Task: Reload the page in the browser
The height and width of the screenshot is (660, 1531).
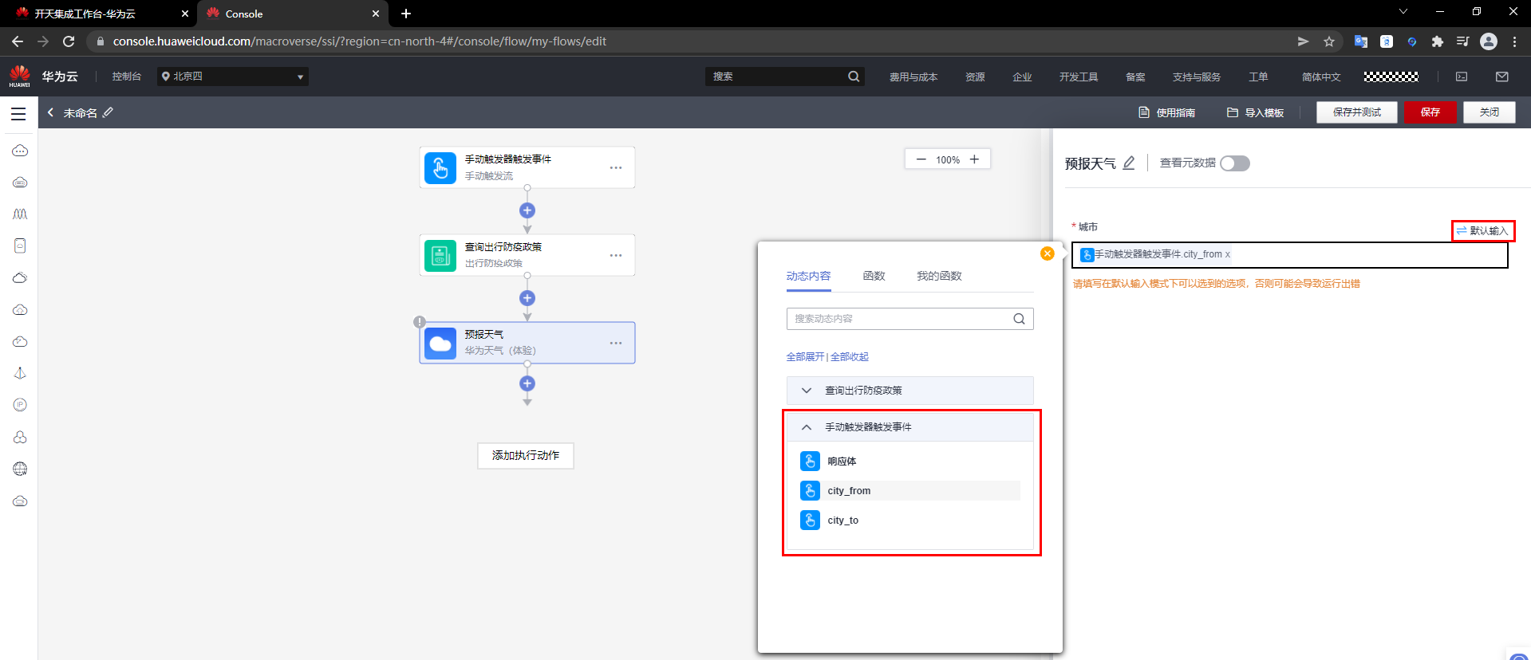Action: (69, 41)
